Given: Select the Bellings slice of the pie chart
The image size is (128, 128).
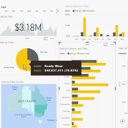Looking at the screenshot, I should (x=33, y=54).
